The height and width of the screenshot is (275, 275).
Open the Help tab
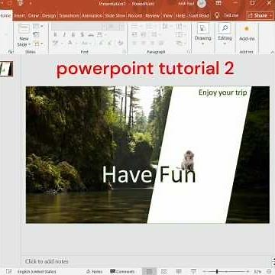(x=180, y=16)
